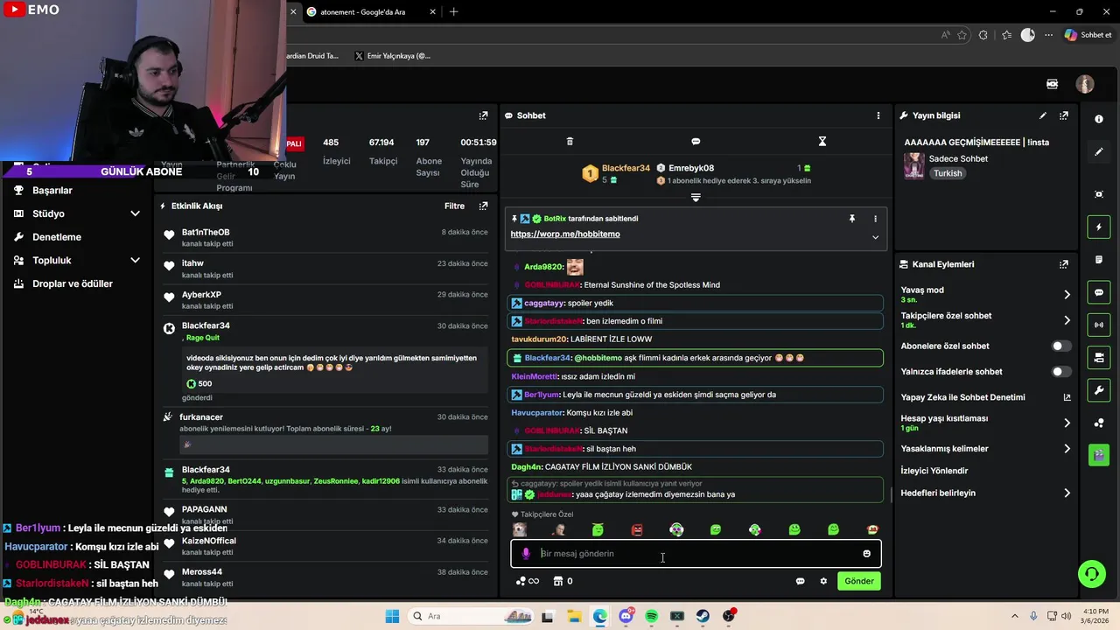Pop out the stats panel above activity feed

(483, 115)
